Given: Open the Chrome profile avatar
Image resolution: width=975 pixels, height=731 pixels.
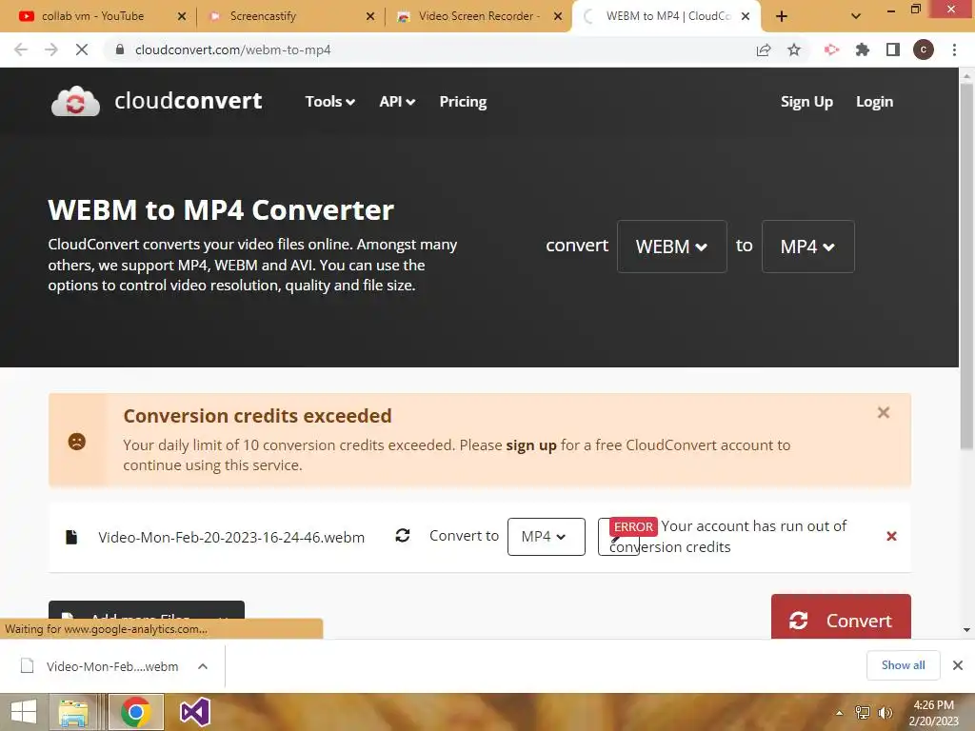Looking at the screenshot, I should pyautogui.click(x=924, y=49).
